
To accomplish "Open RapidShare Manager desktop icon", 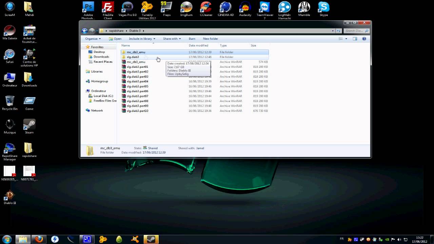I will (9, 152).
